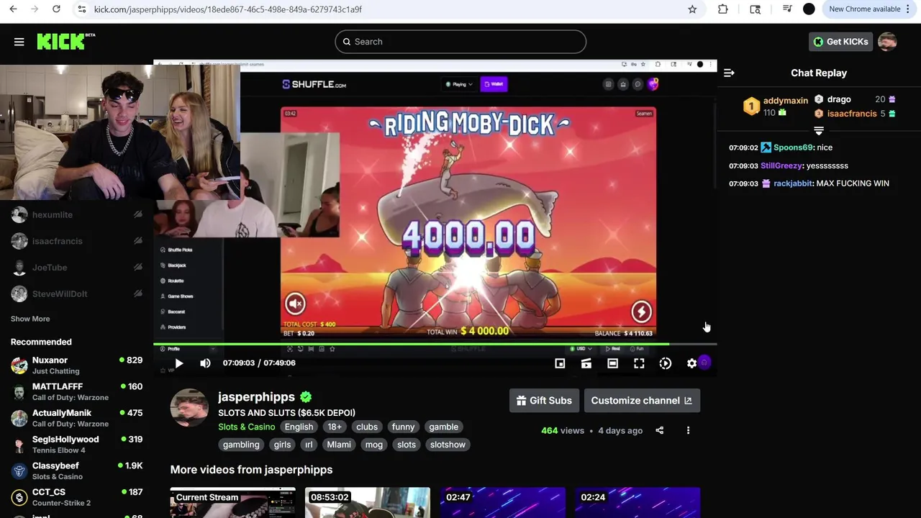Open the 08:53:02 video thumbnail
The image size is (921, 518).
367,503
